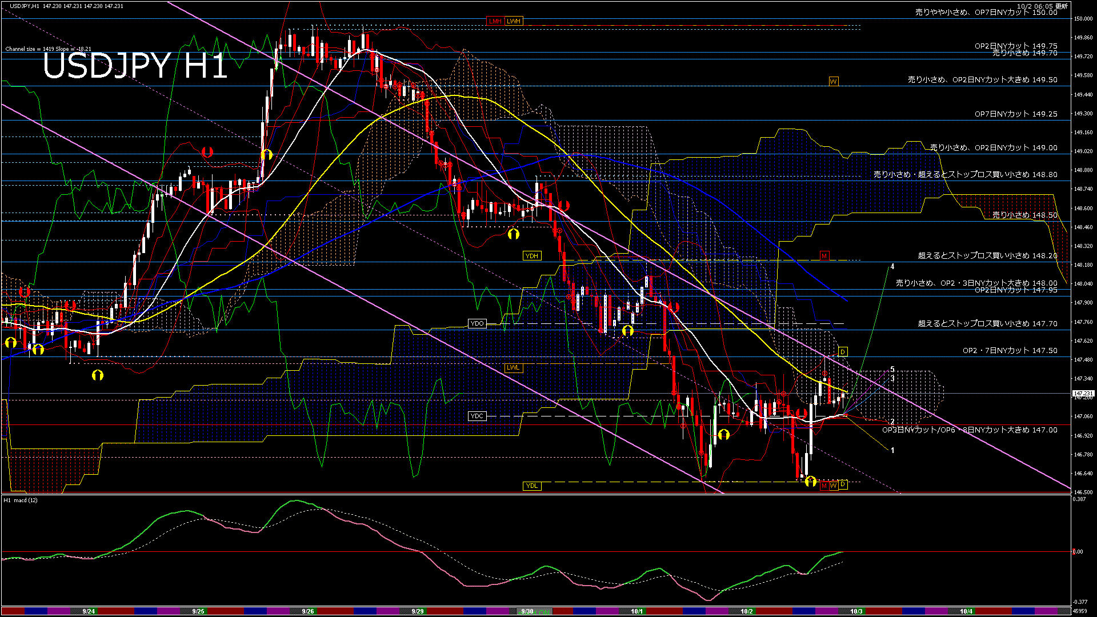1097x617 pixels.
Task: Click the orange W marker near 149.50
Action: coord(833,82)
